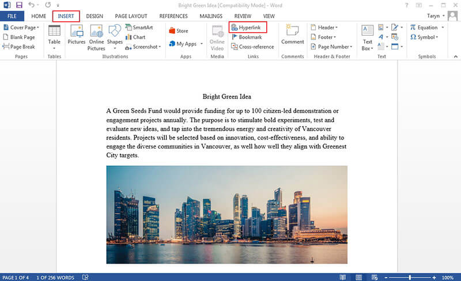461x281 pixels.
Task: Open the MAILINGS tab
Action: (211, 16)
